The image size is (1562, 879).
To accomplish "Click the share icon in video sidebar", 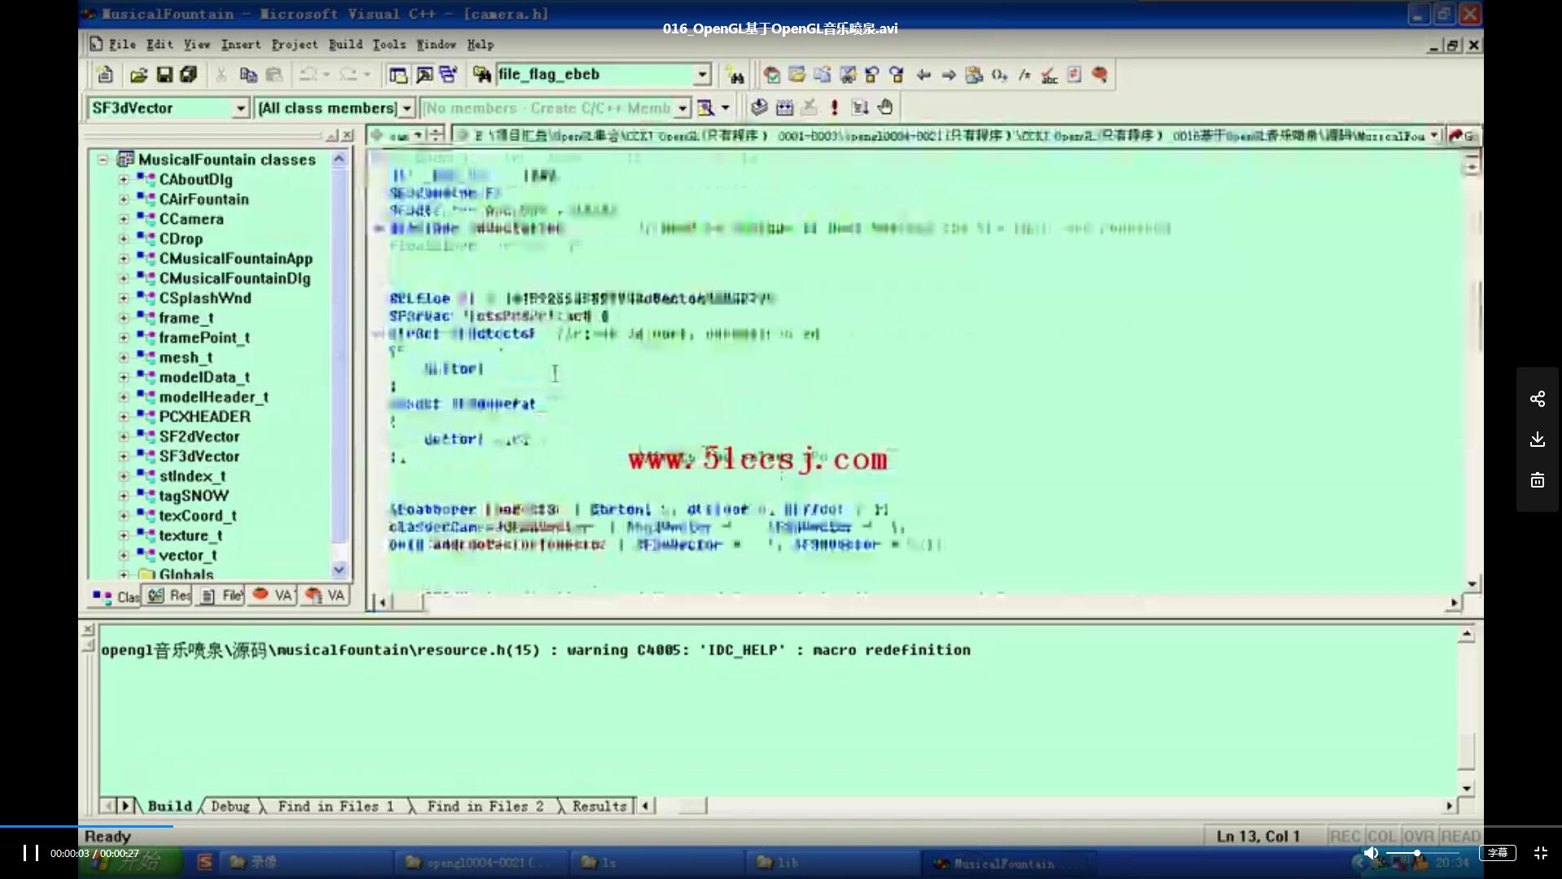I will [1537, 399].
